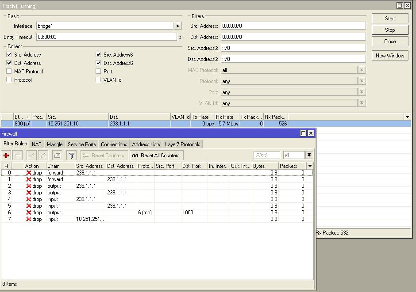This screenshot has height=292, width=416.
Task: Click Reset All Counters button
Action: coord(156,155)
